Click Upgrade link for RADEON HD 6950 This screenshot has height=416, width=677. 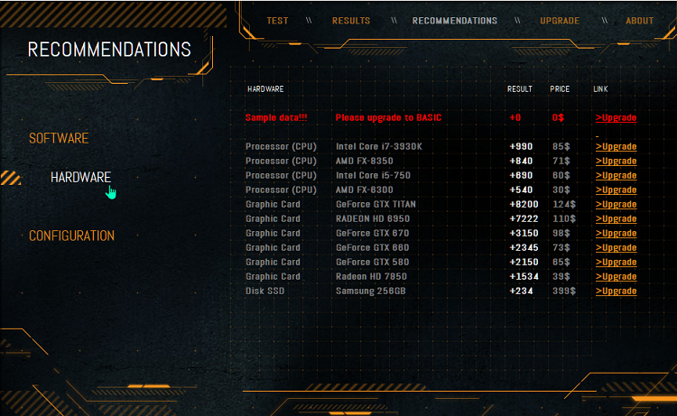616,218
